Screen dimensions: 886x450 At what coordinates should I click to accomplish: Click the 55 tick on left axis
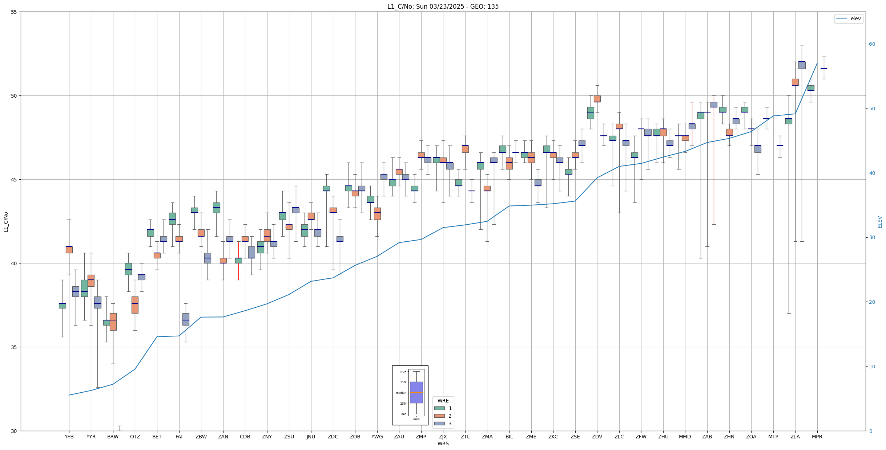click(14, 12)
